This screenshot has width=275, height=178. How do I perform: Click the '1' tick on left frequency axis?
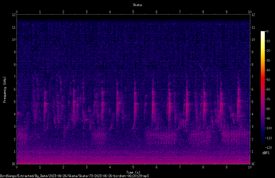click(15, 151)
